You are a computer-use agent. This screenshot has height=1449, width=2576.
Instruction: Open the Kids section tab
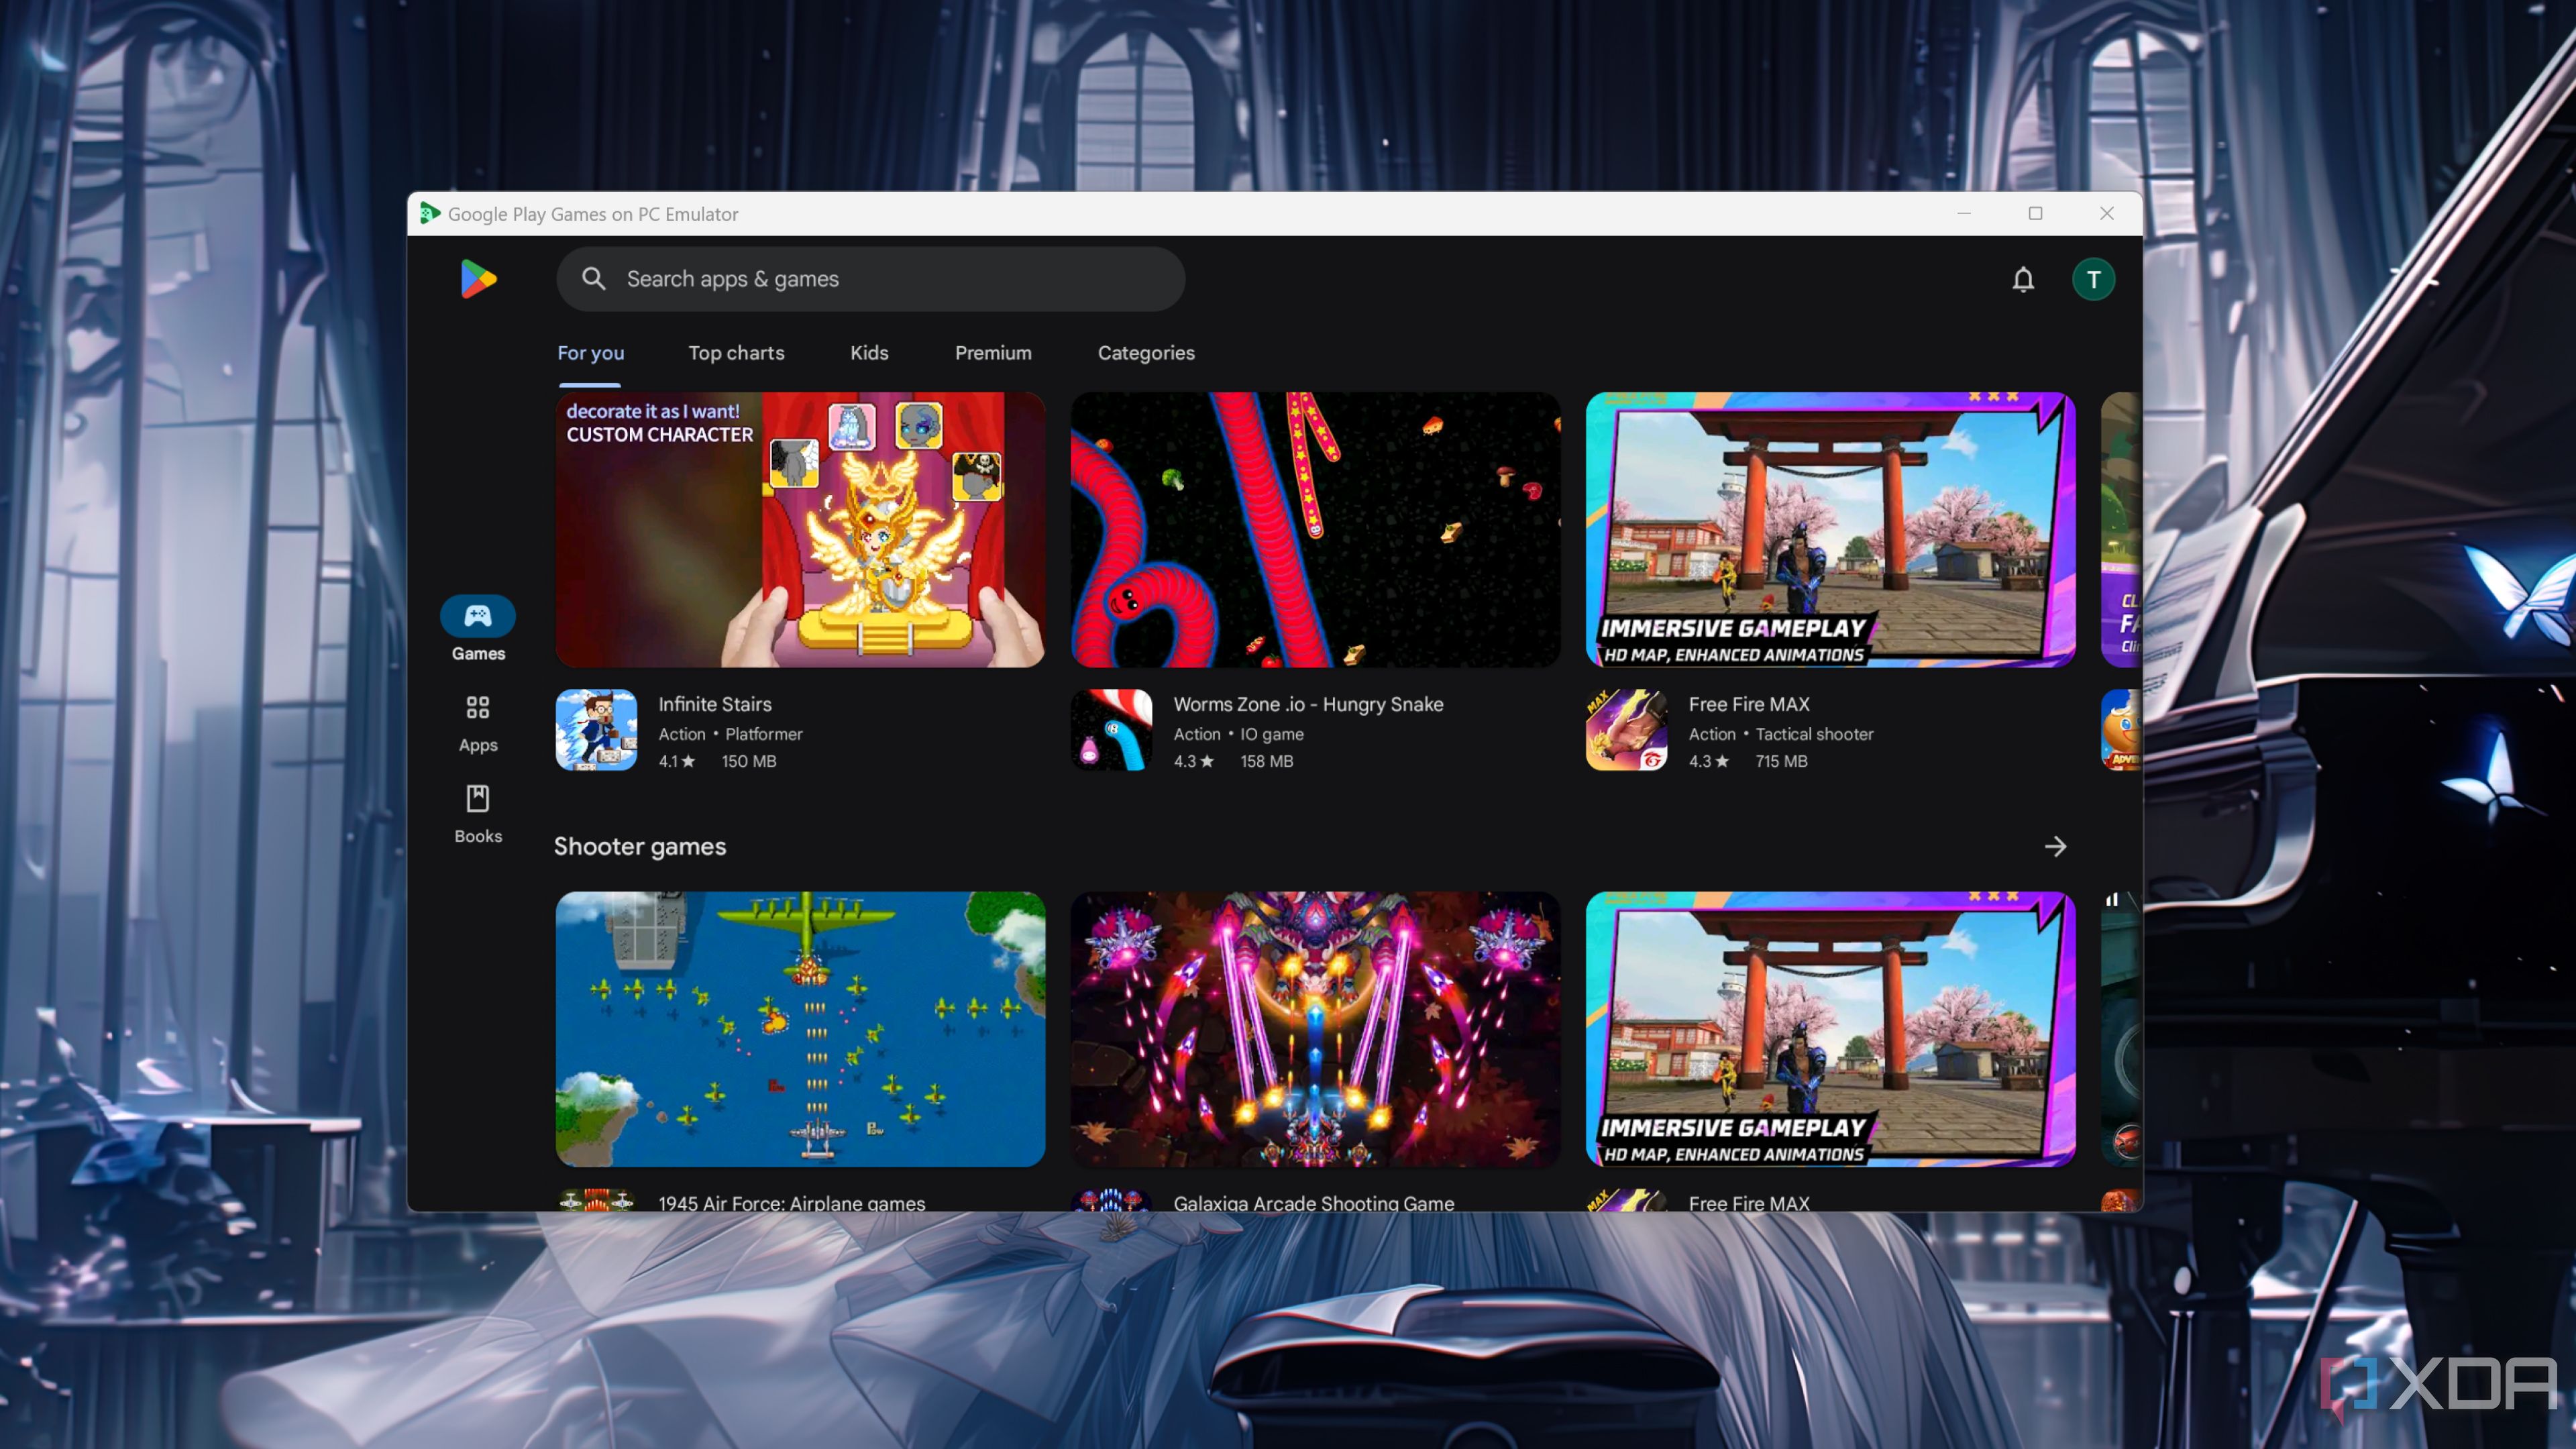click(x=869, y=352)
